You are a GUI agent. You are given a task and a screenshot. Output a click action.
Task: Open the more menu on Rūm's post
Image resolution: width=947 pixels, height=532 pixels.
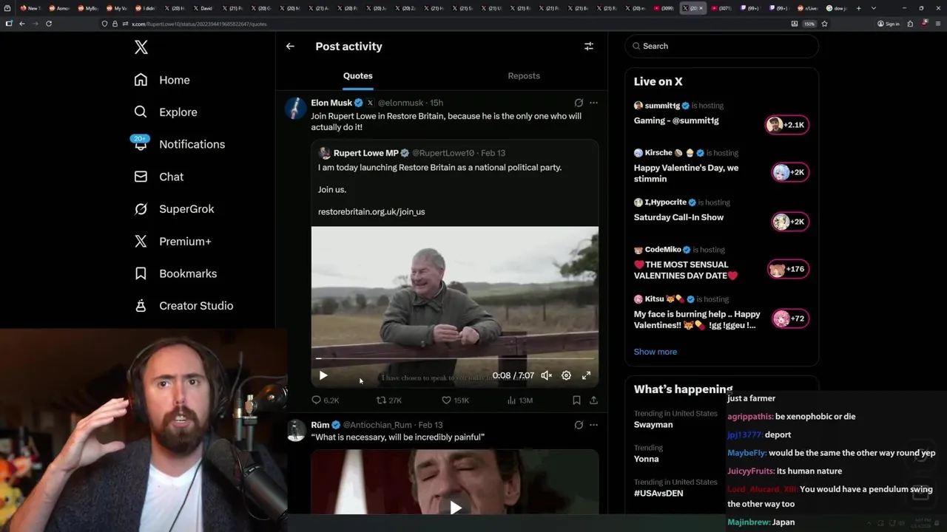tap(593, 425)
